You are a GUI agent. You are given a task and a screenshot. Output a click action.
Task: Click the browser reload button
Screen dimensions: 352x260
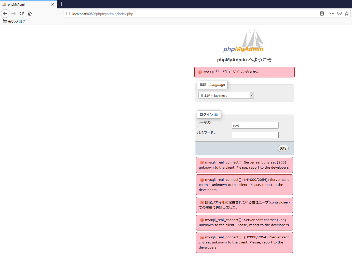[21, 13]
